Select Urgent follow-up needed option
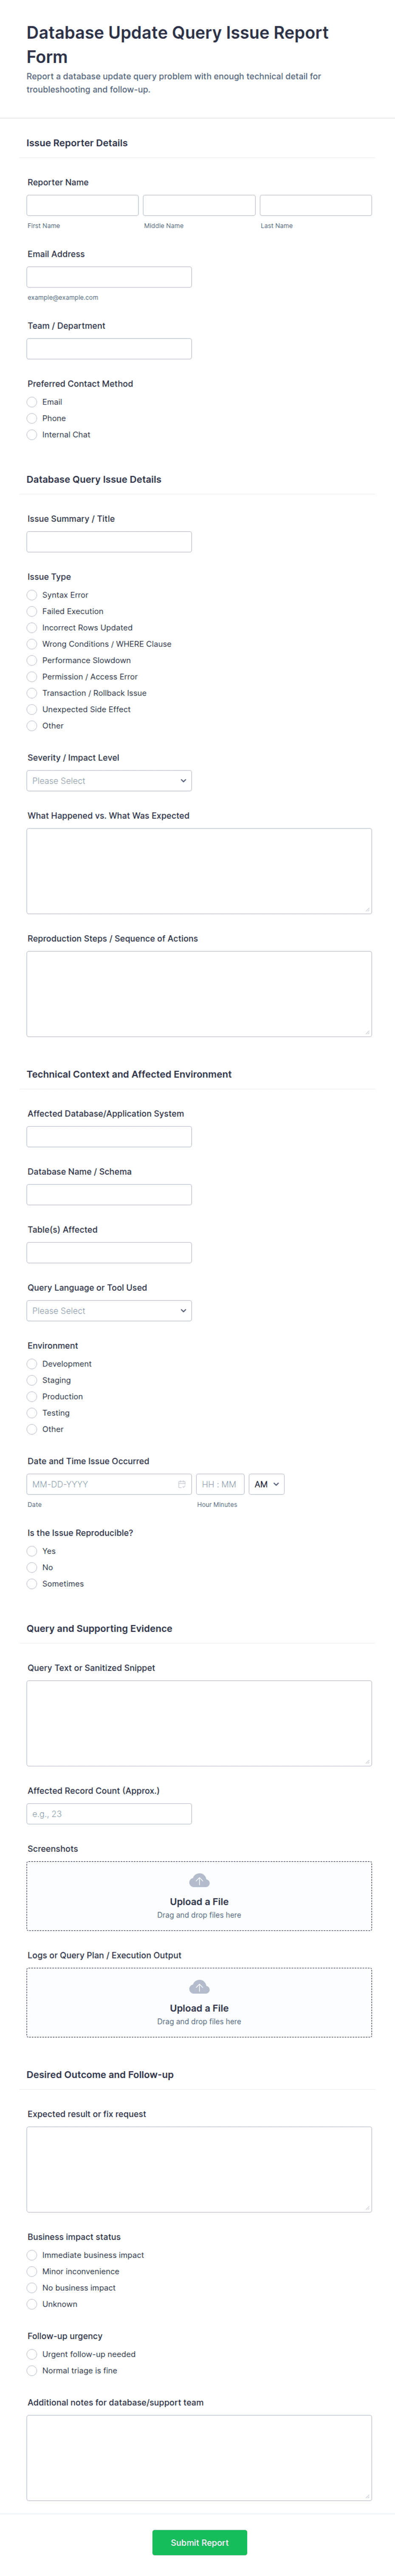The width and height of the screenshot is (395, 2576). (x=32, y=2354)
